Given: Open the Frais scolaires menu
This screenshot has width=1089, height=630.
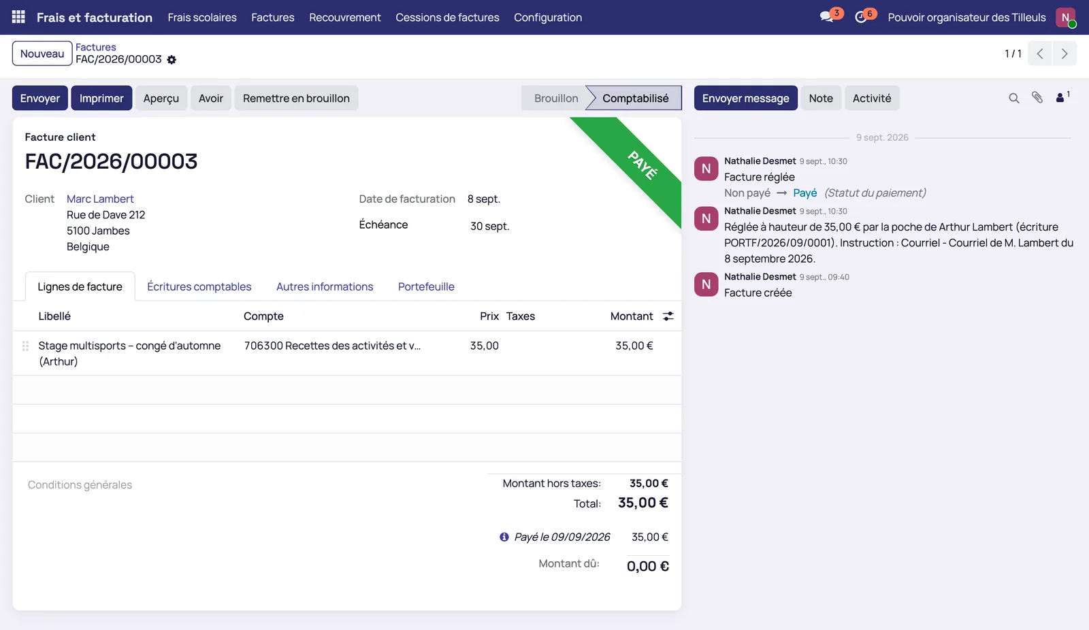Looking at the screenshot, I should (x=202, y=17).
